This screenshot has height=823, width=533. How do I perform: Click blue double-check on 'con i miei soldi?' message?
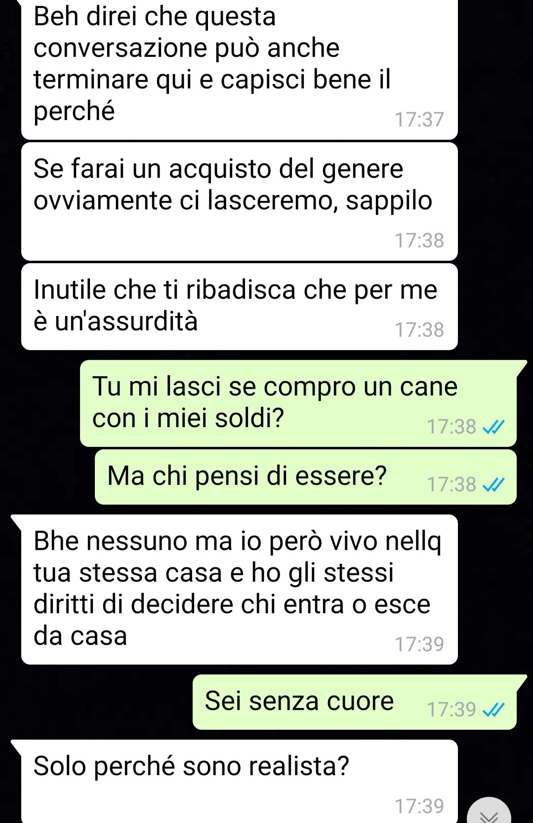[493, 427]
